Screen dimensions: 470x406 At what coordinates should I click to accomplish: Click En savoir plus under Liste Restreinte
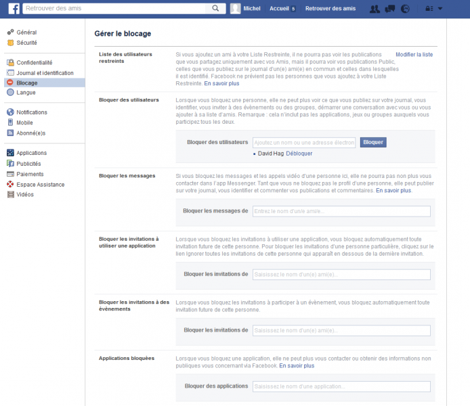click(221, 83)
